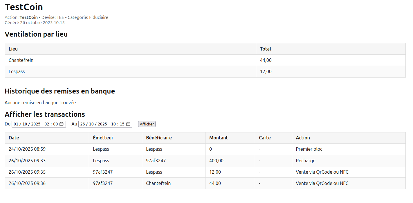Click the Émetteur column header
Screen dimensions: 413x203
click(103, 138)
